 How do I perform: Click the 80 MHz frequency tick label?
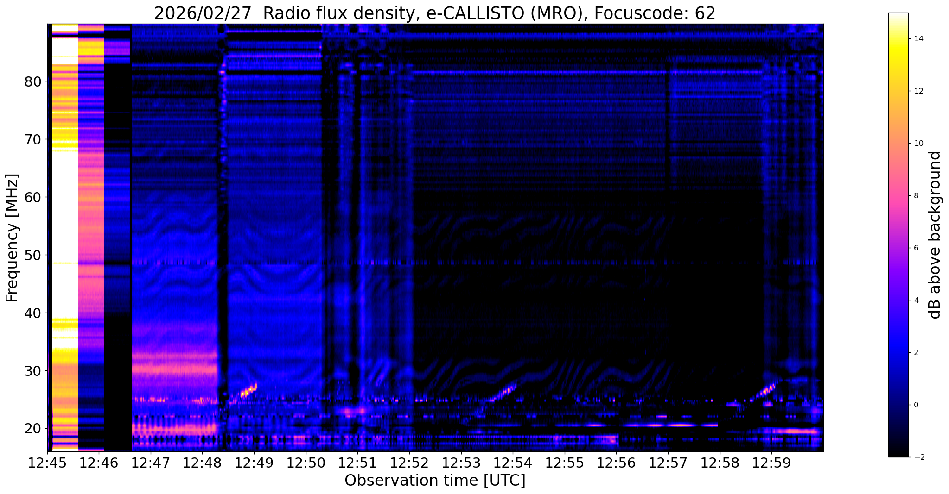click(32, 81)
